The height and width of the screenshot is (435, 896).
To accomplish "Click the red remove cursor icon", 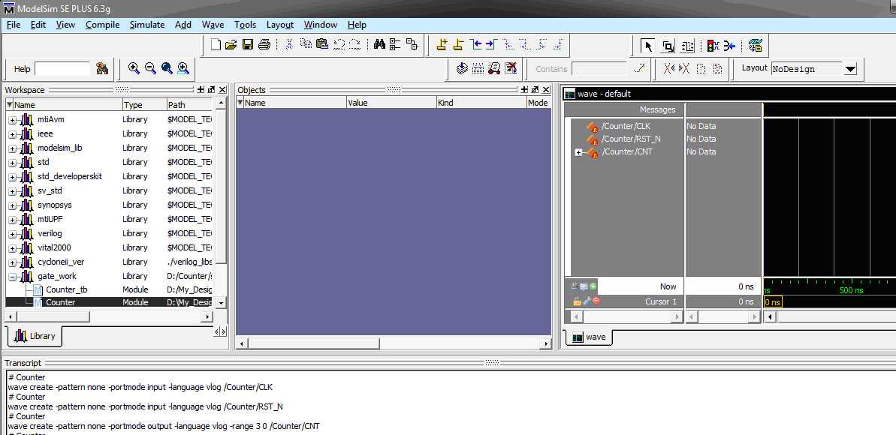I will 596,301.
